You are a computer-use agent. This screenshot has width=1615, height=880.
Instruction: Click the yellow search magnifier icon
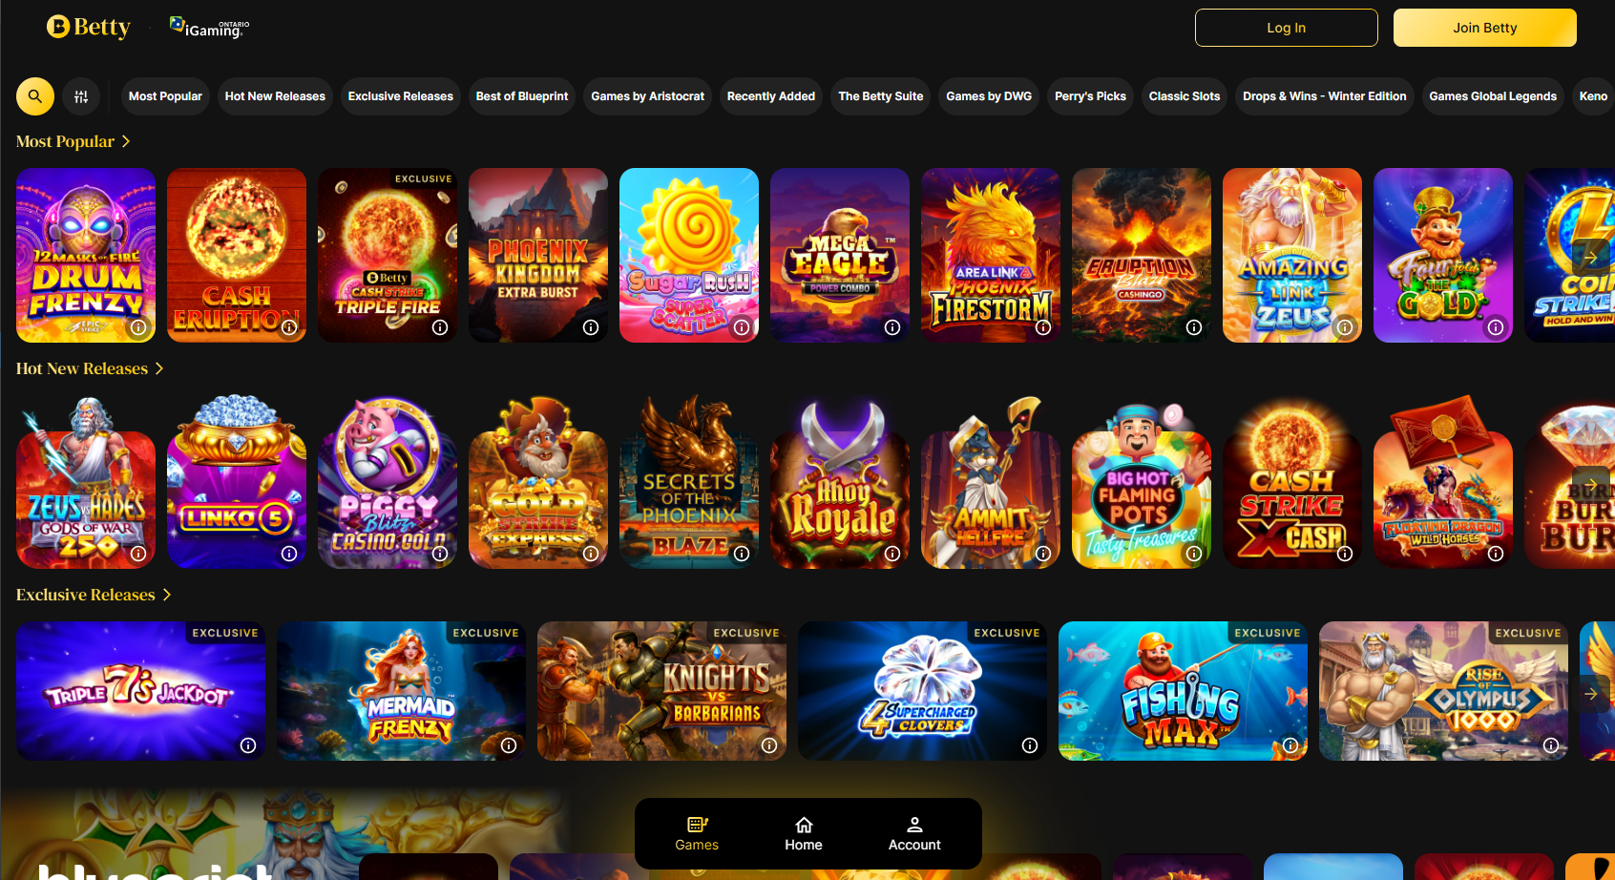coord(35,96)
